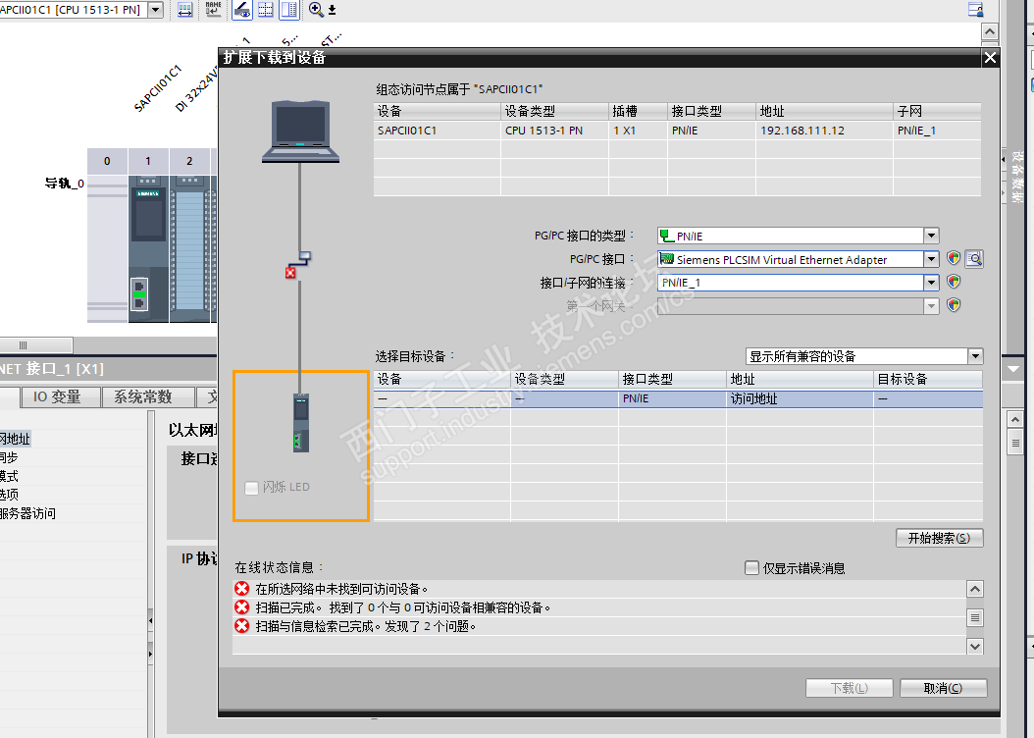Open the 接口/子网的连接 dropdown showing PN/IE_1

(931, 283)
